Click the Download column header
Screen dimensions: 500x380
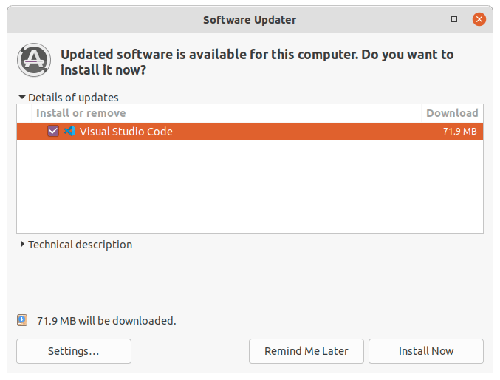tap(452, 113)
